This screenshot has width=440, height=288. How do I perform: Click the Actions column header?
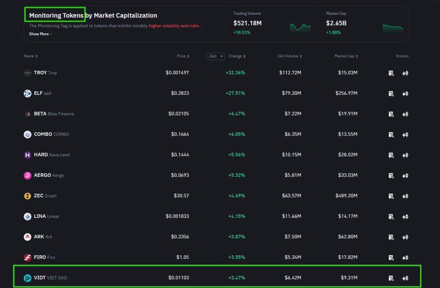pyautogui.click(x=402, y=56)
